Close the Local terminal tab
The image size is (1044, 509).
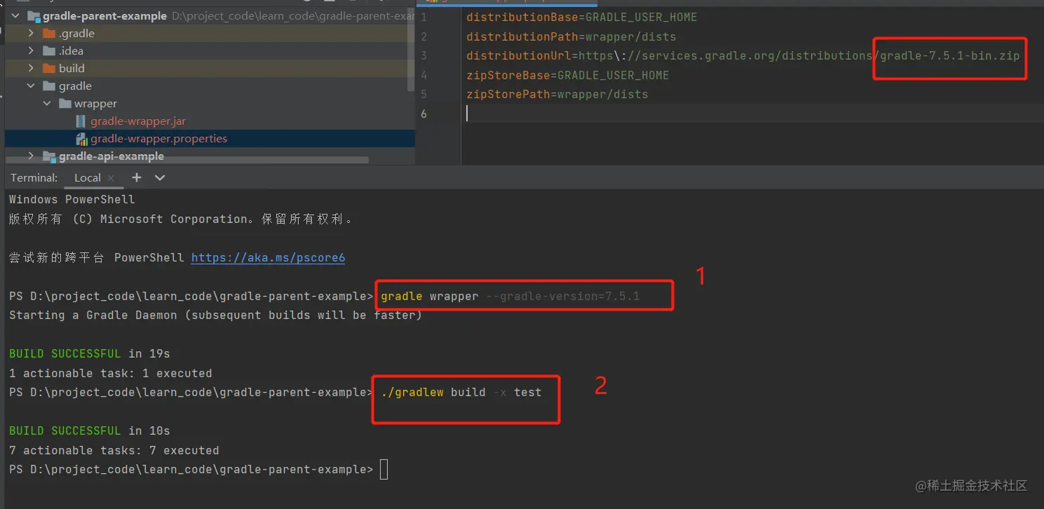[x=111, y=178]
